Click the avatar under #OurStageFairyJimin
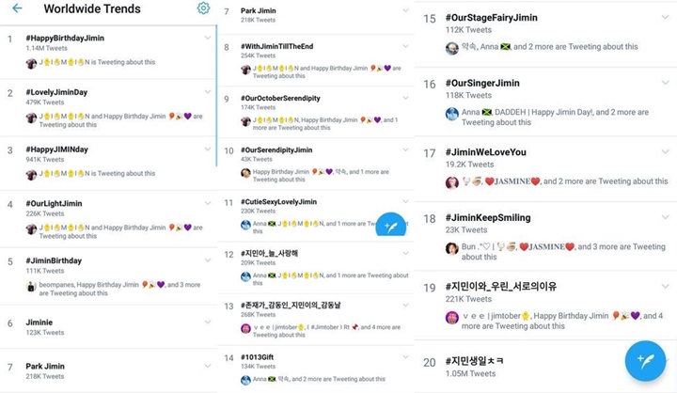The height and width of the screenshot is (393, 677). point(451,48)
